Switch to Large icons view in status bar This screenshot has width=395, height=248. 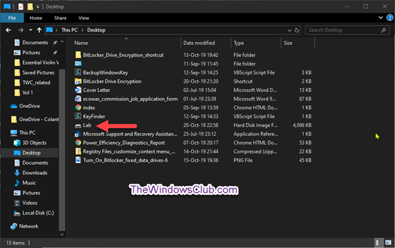(388, 243)
